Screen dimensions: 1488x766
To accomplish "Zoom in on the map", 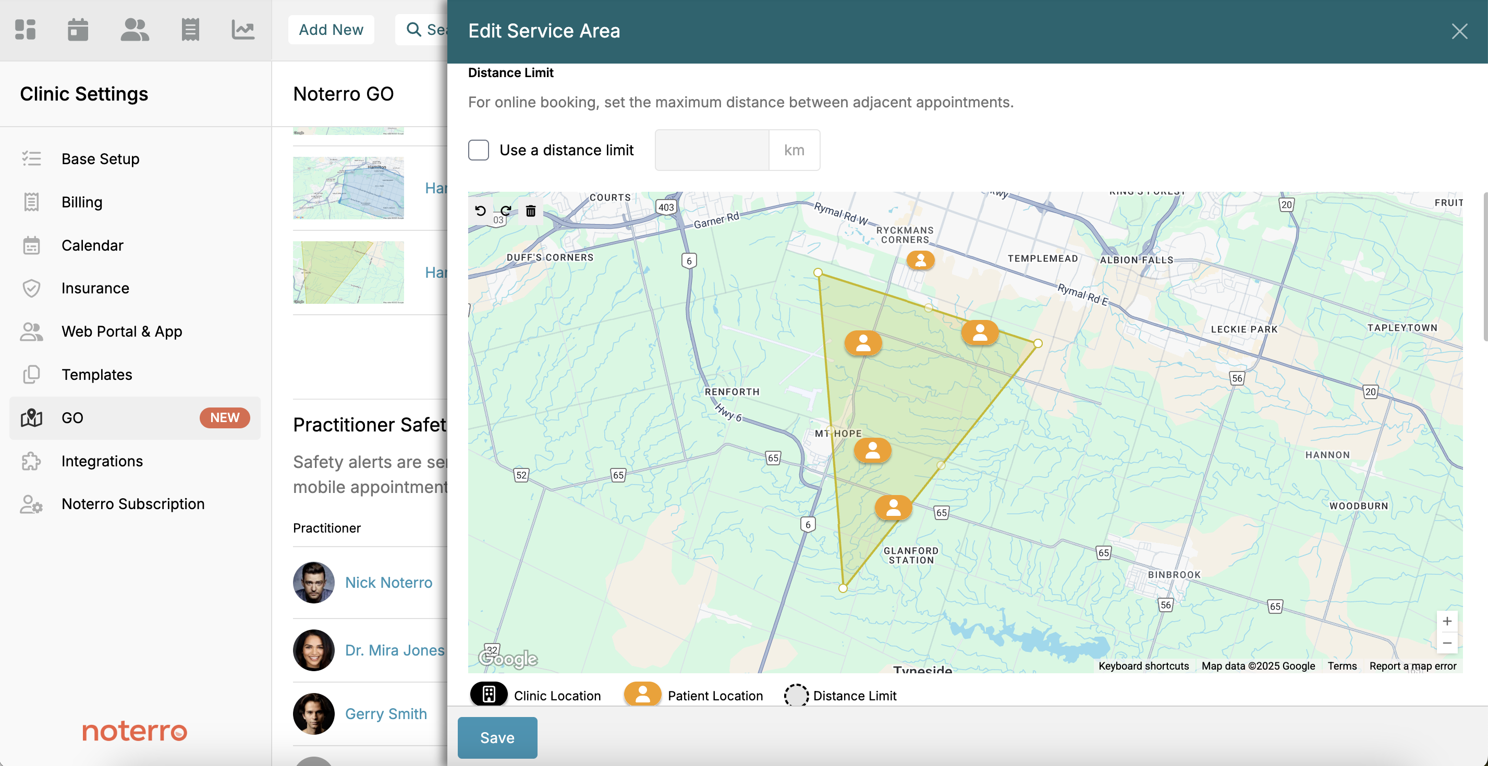I will pyautogui.click(x=1446, y=621).
